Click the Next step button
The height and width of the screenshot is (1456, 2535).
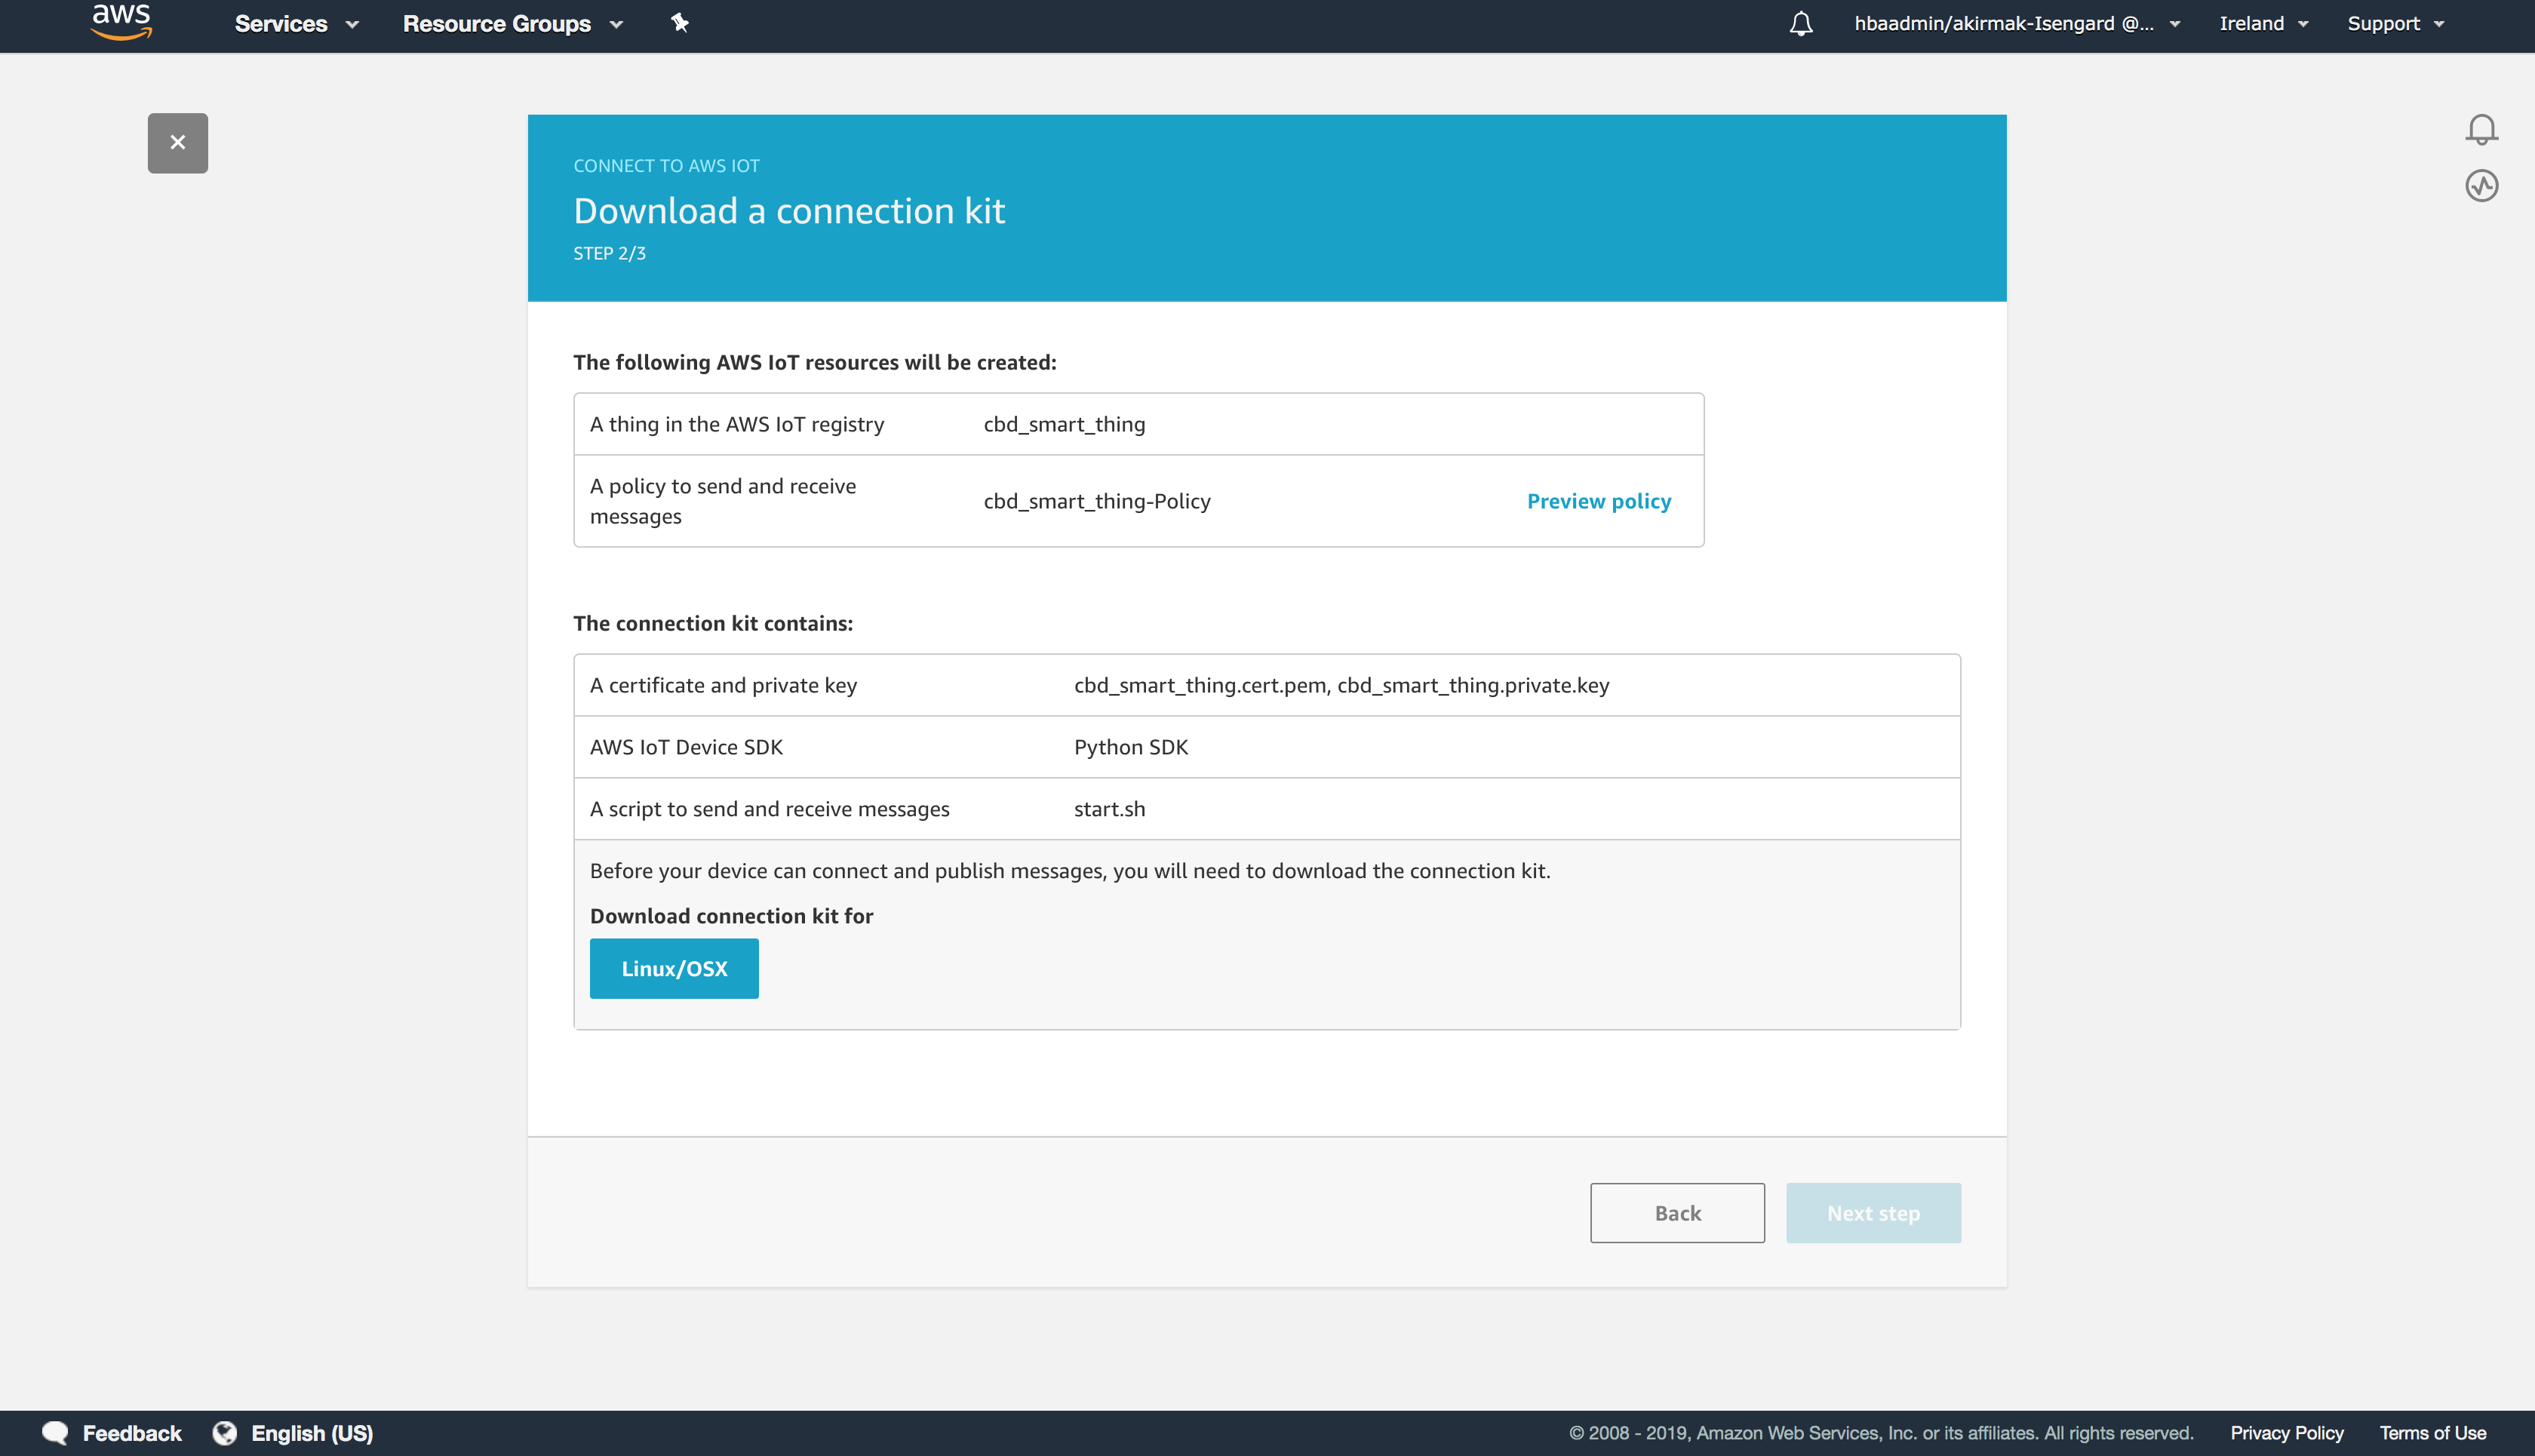(1873, 1213)
